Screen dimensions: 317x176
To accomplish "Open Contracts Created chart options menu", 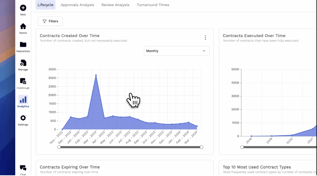I will (205, 38).
